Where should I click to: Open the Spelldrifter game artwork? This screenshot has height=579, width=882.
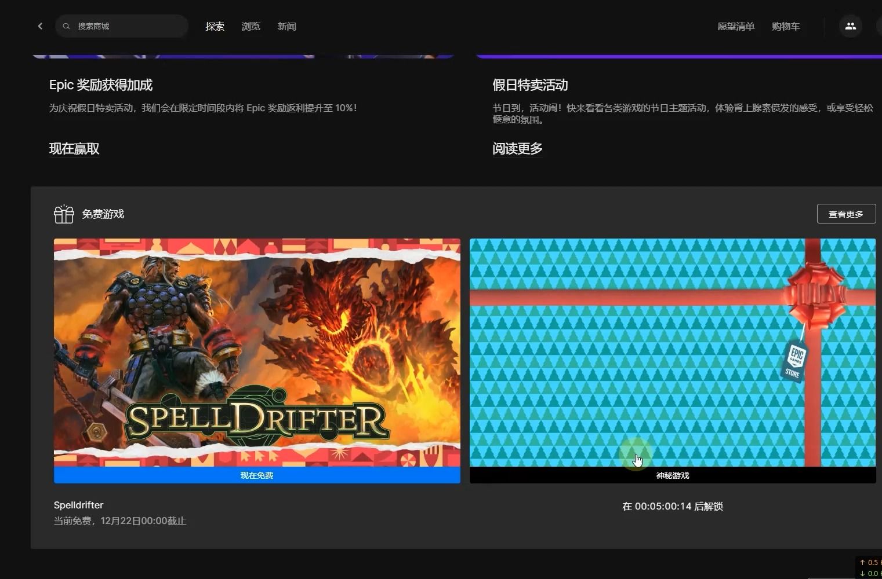257,353
